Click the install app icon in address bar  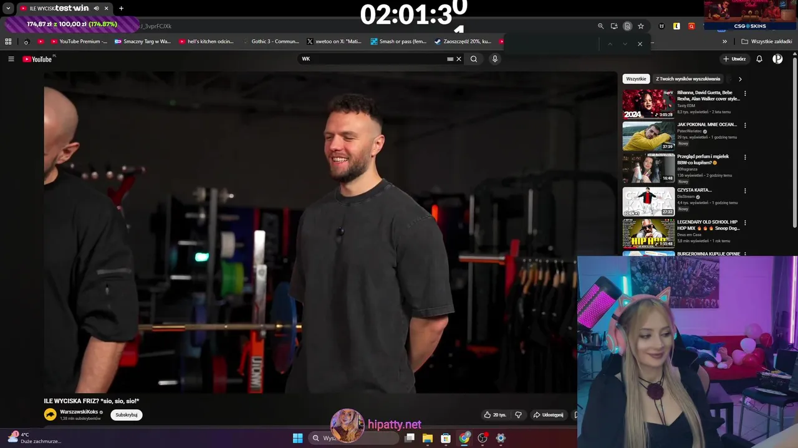tap(614, 26)
